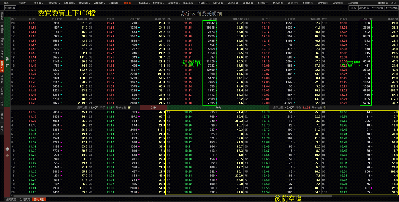The image size is (399, 202).
Task: Open the DDE决策 dropdown
Action: pyautogui.click(x=158, y=3)
